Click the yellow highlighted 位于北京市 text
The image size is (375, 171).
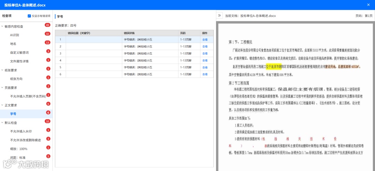pos(274,66)
